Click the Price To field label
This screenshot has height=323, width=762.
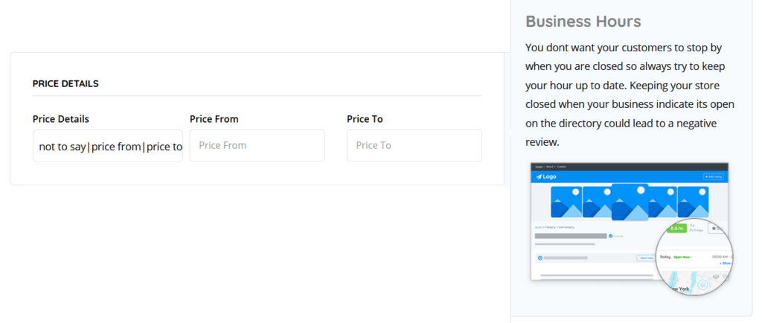coord(365,119)
